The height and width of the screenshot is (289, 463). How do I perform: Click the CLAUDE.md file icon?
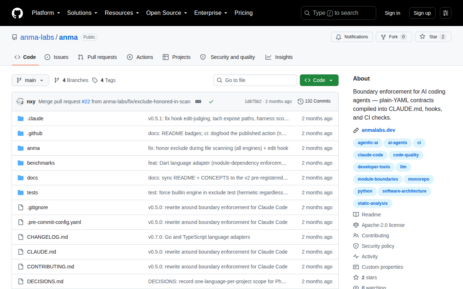coord(21,252)
